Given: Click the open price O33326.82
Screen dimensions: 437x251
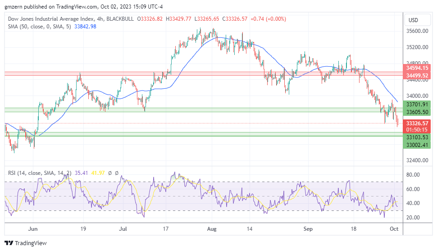Looking at the screenshot, I should point(150,18).
